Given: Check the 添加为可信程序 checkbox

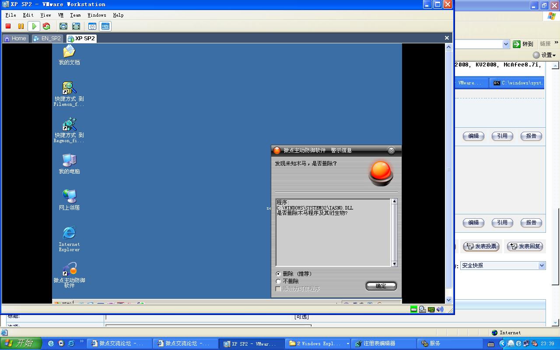Looking at the screenshot, I should pos(298,289).
